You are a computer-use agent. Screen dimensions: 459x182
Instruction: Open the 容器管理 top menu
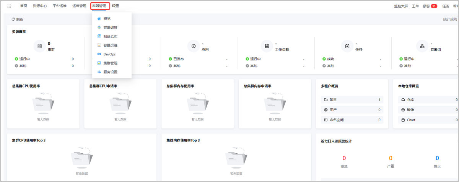[x=99, y=6]
